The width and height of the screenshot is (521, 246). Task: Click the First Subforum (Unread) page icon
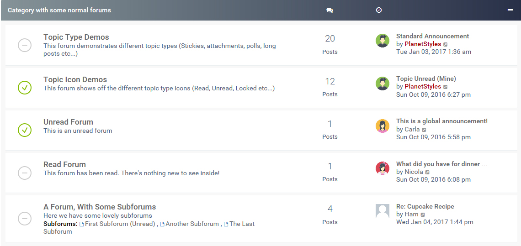(82, 224)
